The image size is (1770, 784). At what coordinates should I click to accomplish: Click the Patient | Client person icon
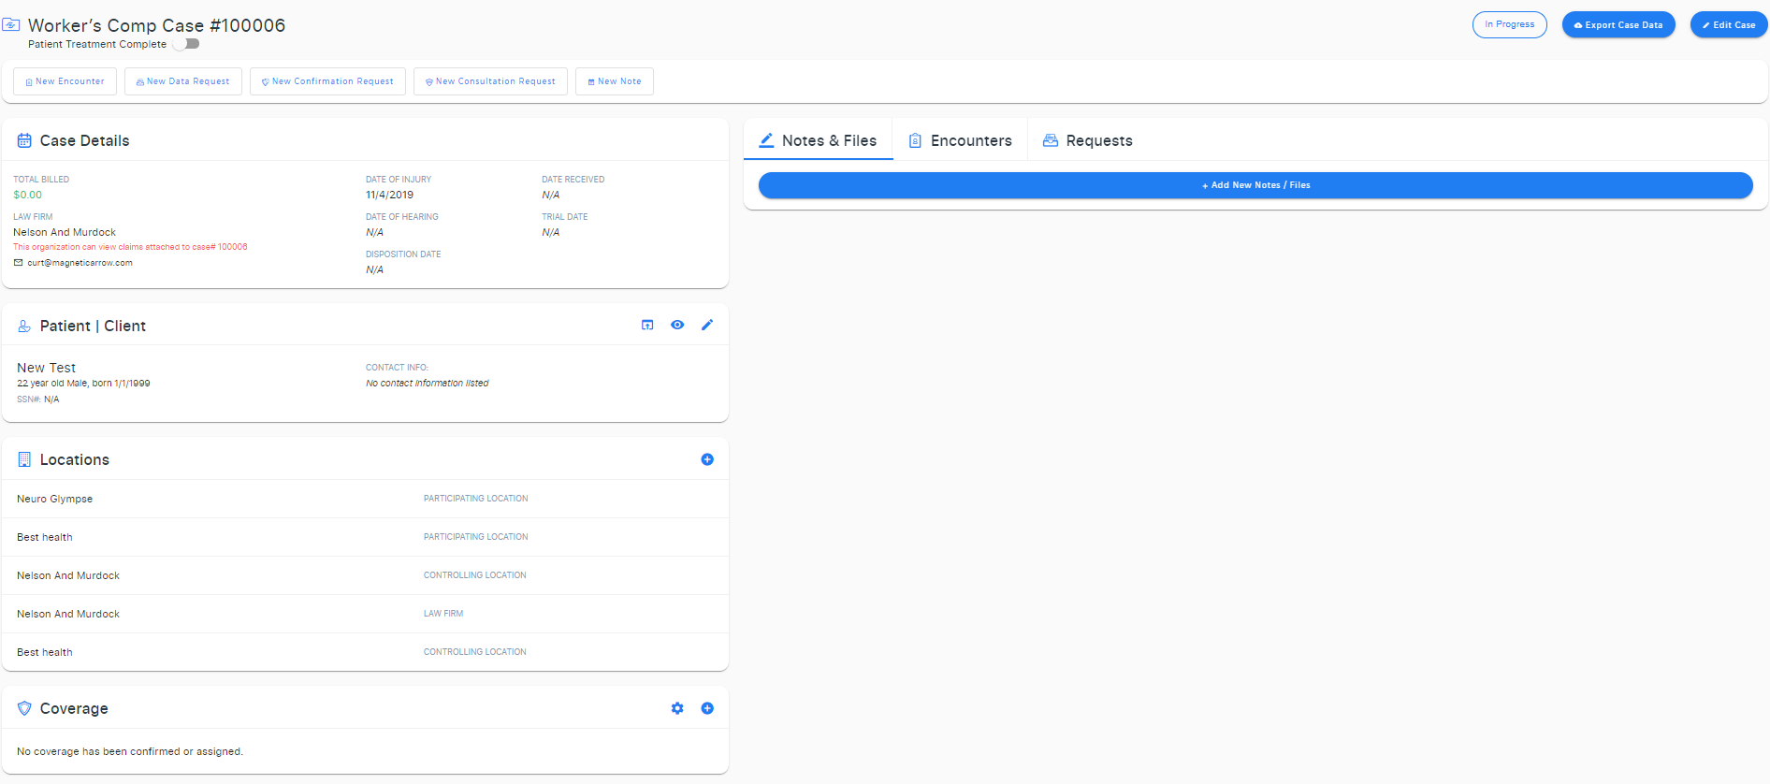click(x=24, y=326)
